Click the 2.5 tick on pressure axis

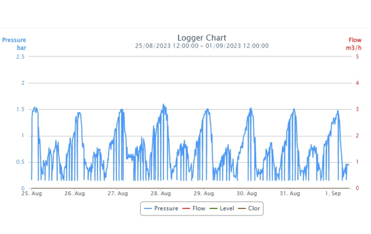20,56
